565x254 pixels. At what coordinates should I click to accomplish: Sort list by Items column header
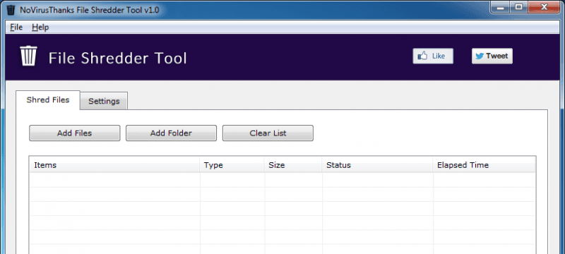114,165
